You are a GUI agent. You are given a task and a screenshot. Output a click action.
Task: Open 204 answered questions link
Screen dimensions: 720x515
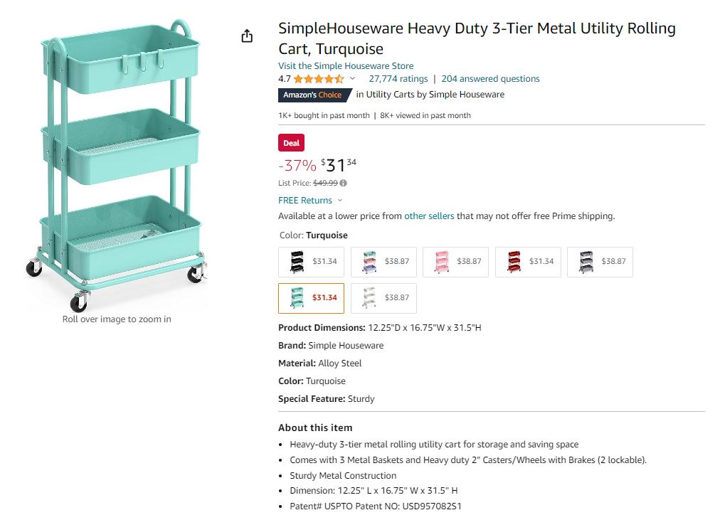tap(490, 79)
